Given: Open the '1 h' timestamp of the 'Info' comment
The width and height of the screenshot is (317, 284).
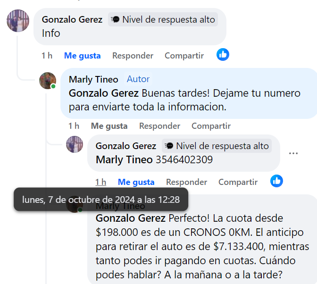Looking at the screenshot, I should point(47,56).
